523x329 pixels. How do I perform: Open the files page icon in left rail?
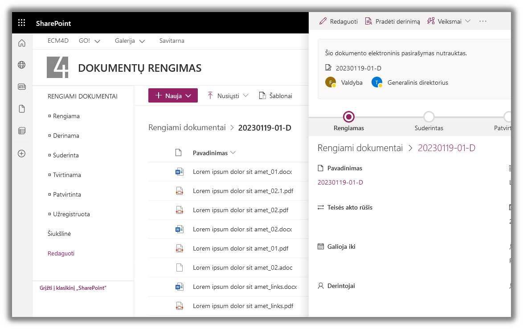[22, 109]
